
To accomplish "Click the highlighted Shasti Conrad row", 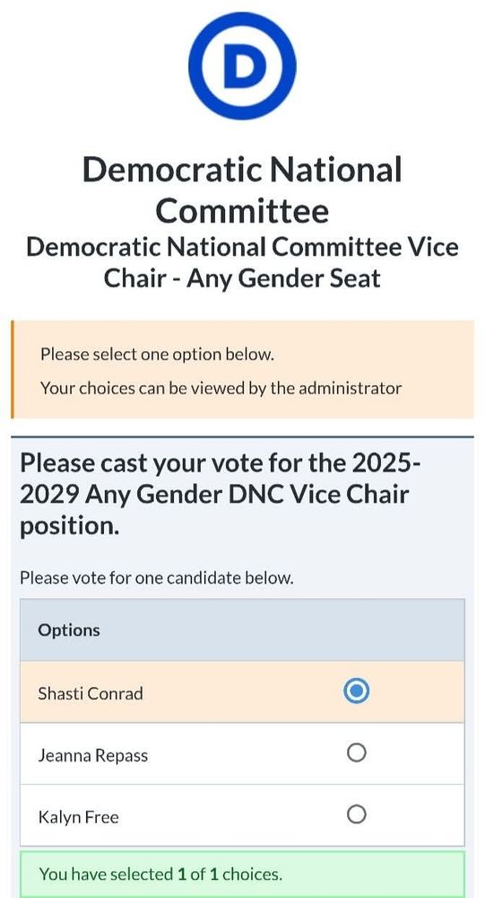I will click(x=242, y=691).
